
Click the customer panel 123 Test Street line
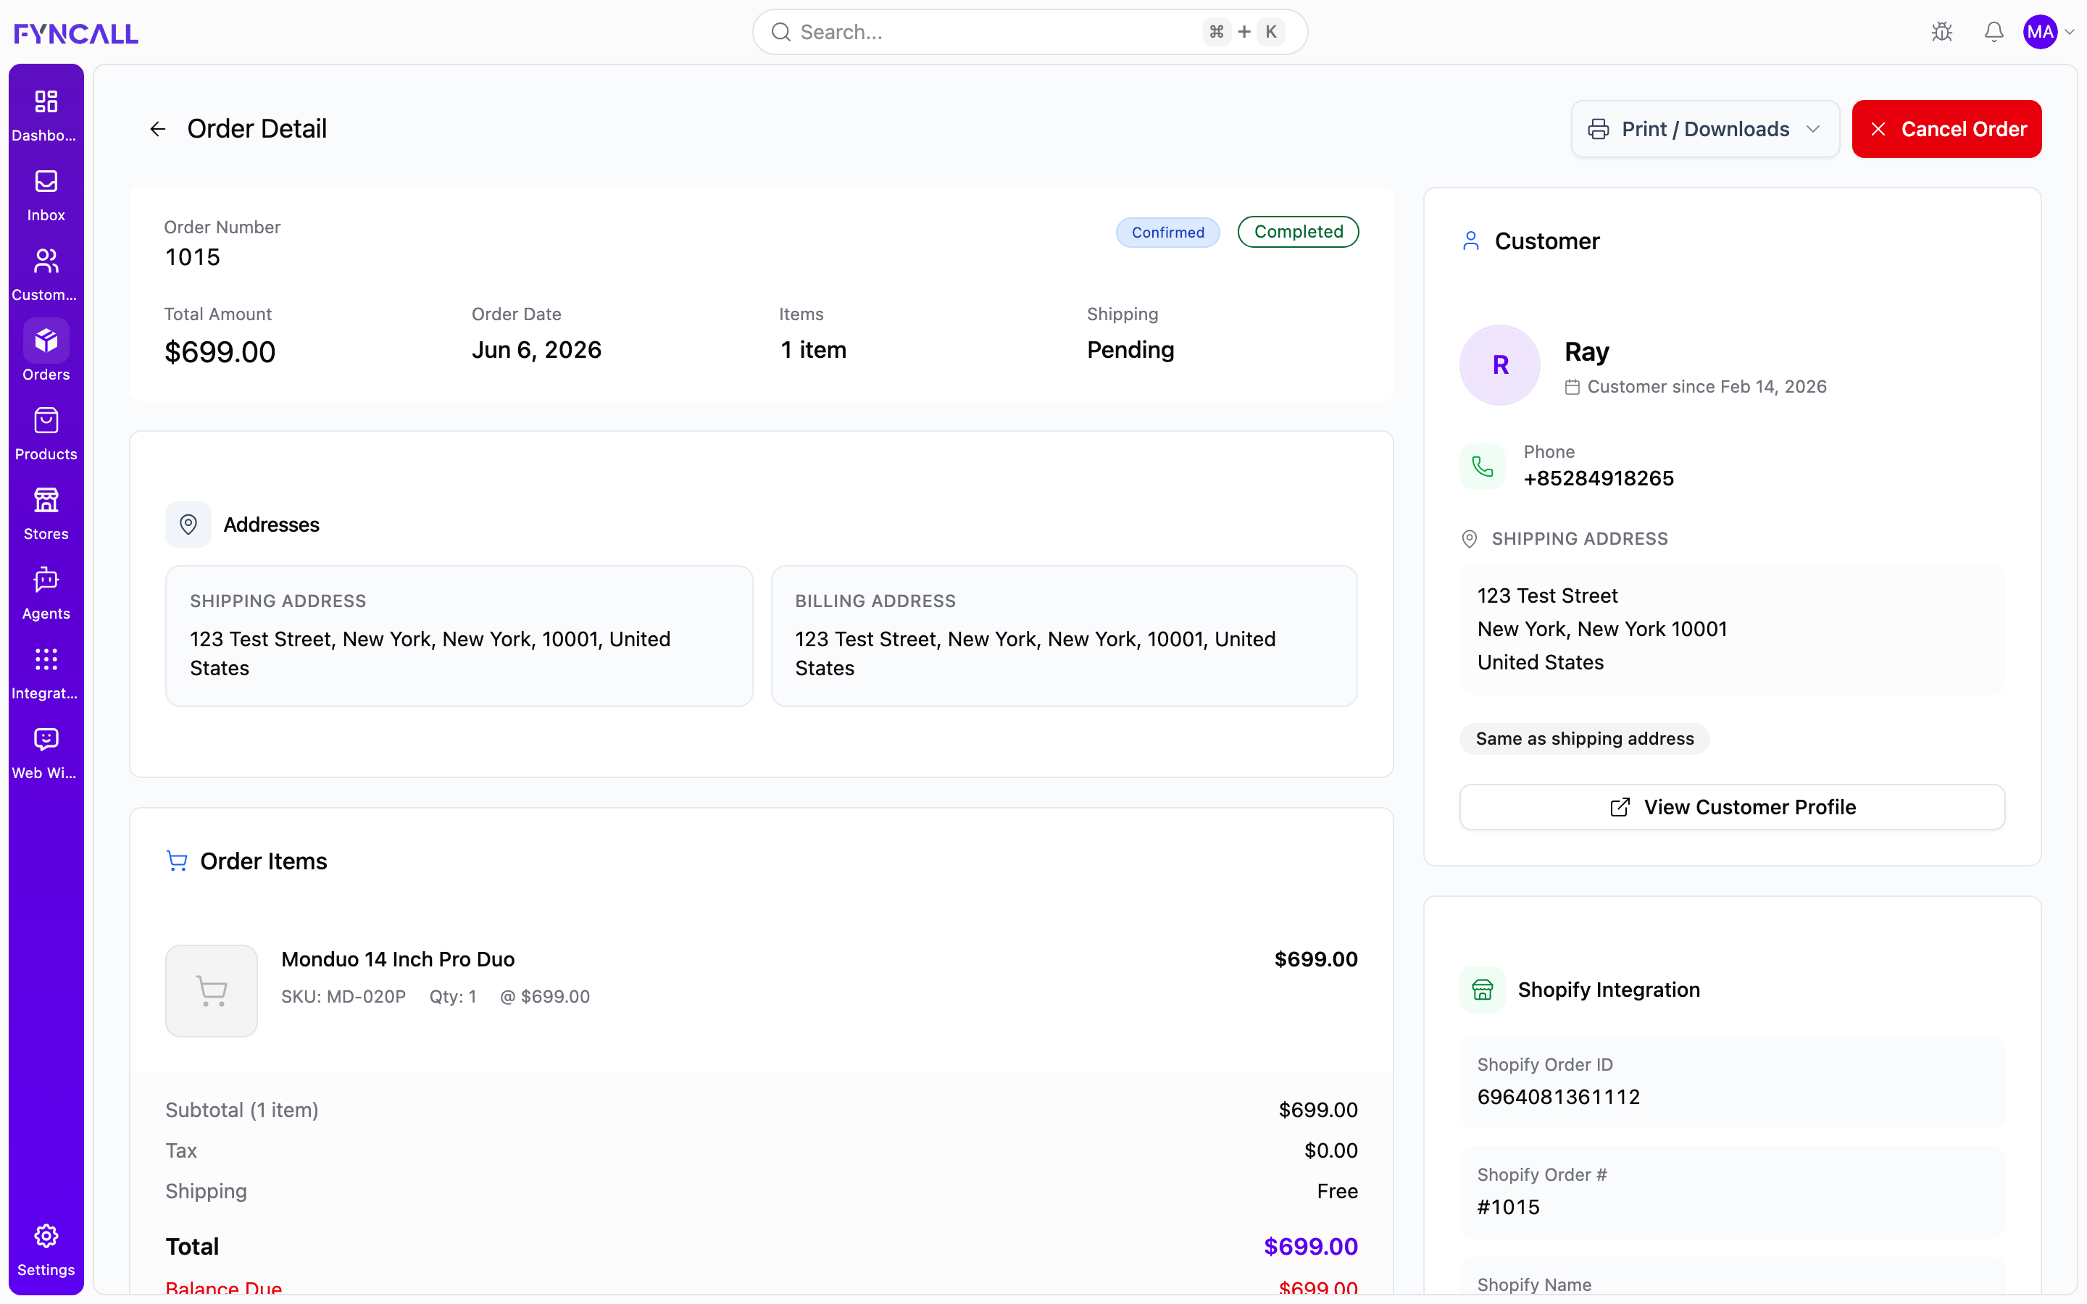point(1547,595)
